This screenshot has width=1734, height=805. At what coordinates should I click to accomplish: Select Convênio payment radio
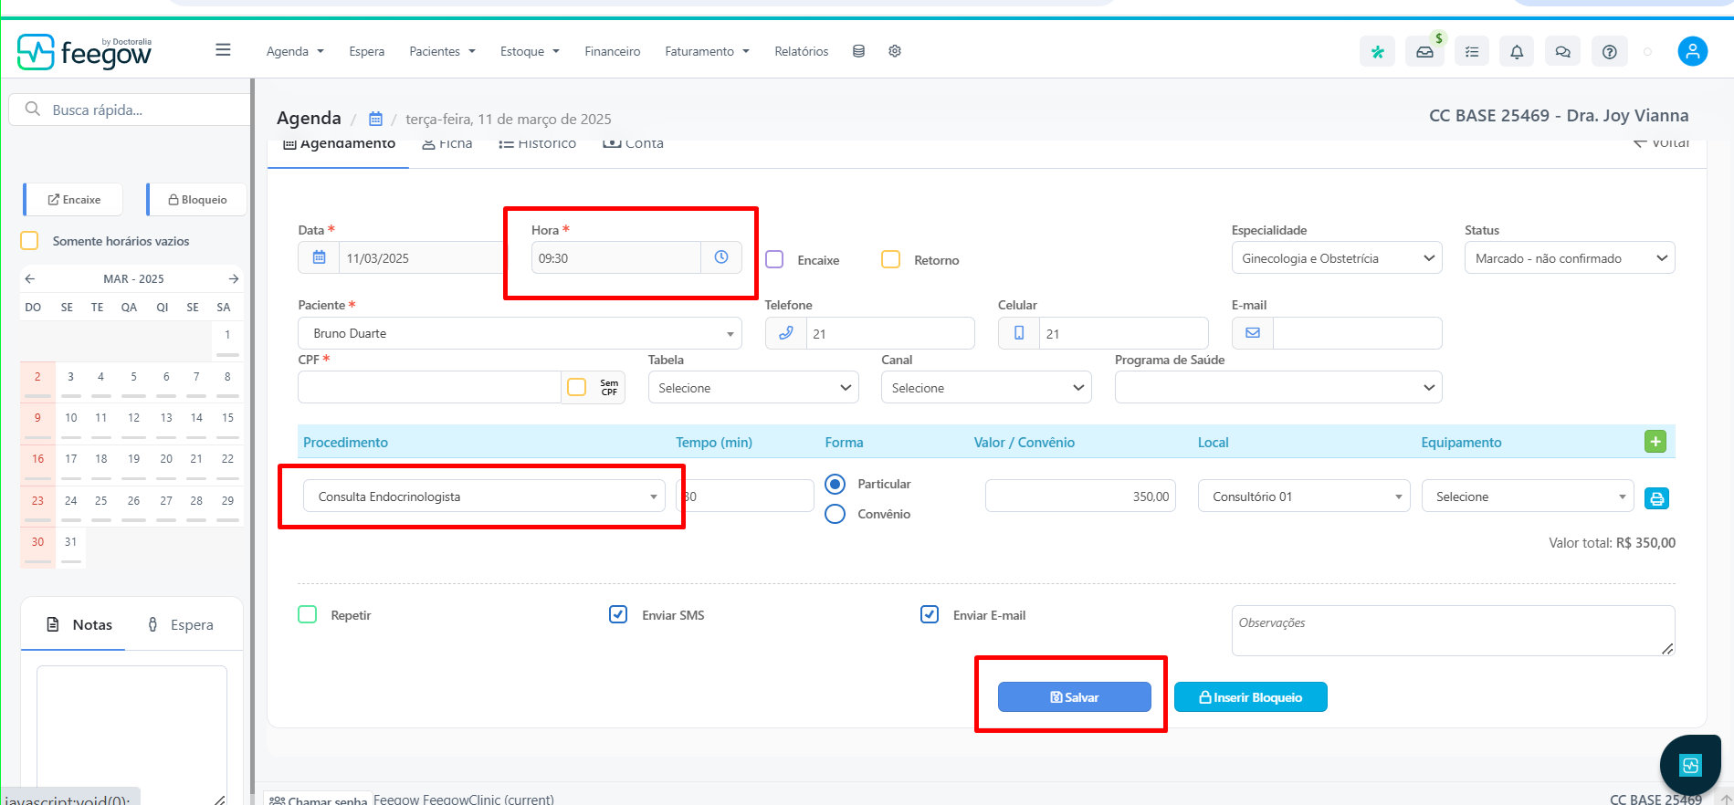tap(835, 514)
